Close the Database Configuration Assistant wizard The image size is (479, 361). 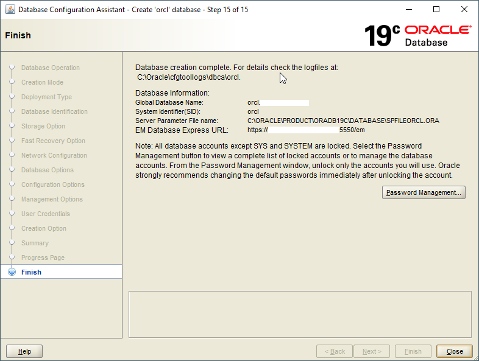(x=455, y=351)
